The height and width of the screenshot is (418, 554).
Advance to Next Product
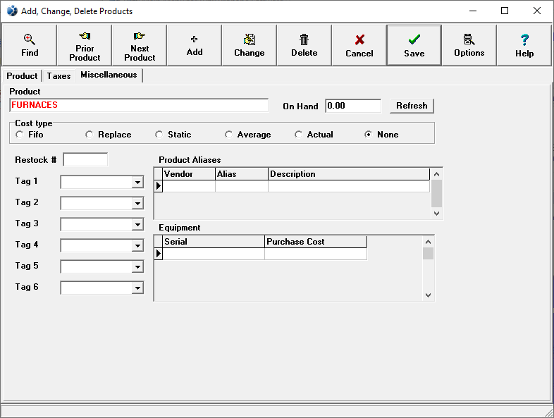tap(140, 37)
